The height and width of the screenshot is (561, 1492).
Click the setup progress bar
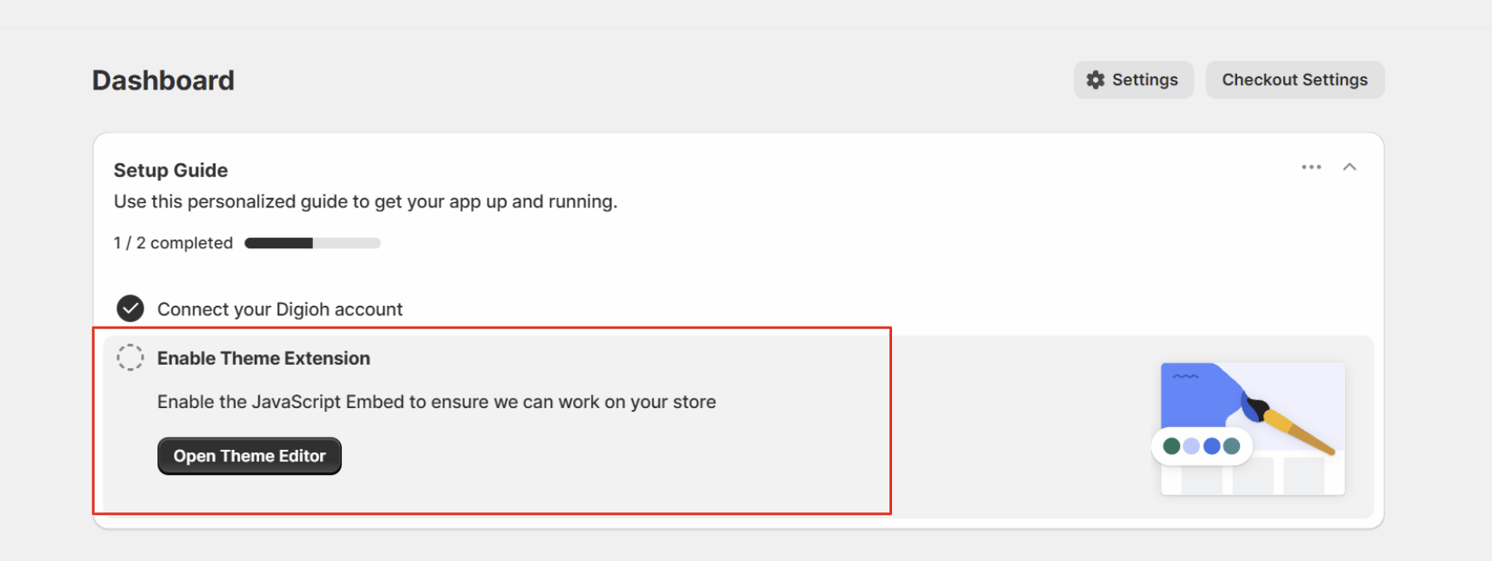tap(312, 243)
